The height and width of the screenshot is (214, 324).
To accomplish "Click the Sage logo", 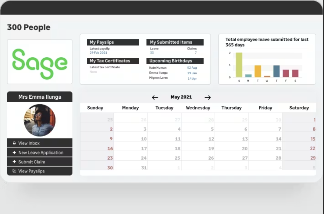I will coord(40,63).
